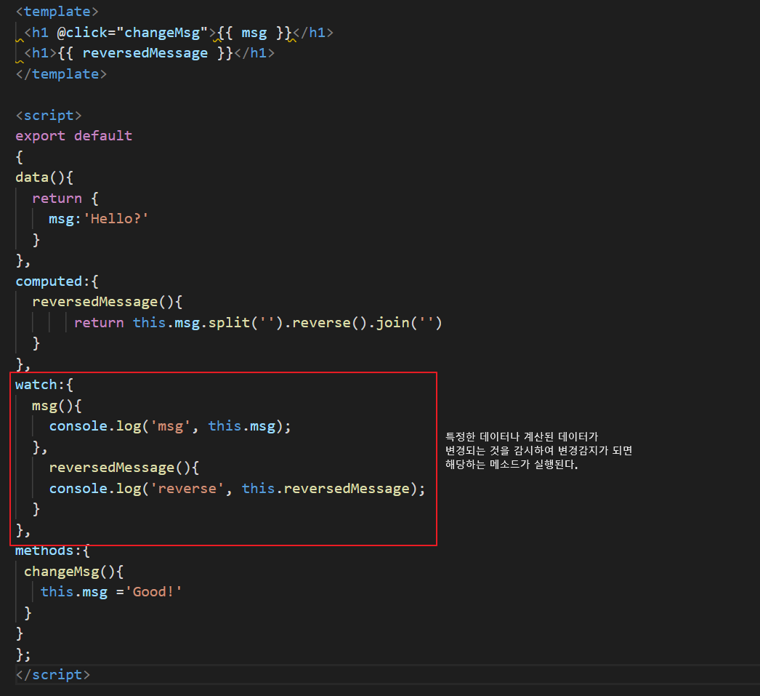Click the @click="changeMsg" attribute
This screenshot has width=760, height=696.
point(132,33)
